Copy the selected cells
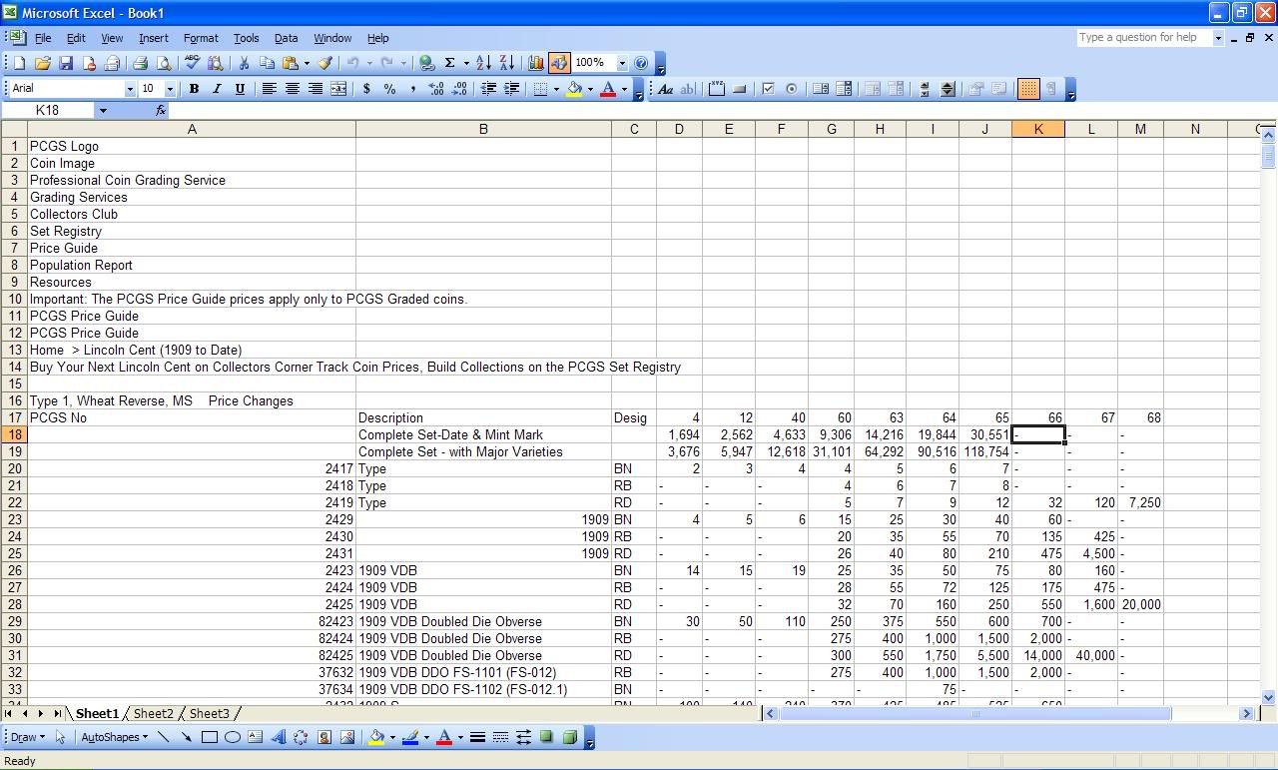The width and height of the screenshot is (1278, 770). (x=267, y=63)
